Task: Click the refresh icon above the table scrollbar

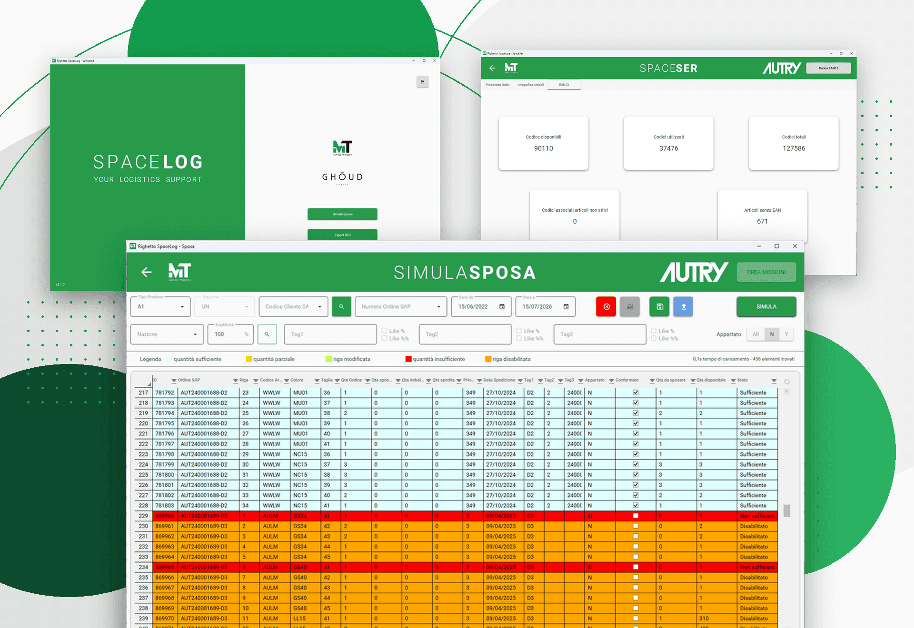Action: click(x=787, y=381)
